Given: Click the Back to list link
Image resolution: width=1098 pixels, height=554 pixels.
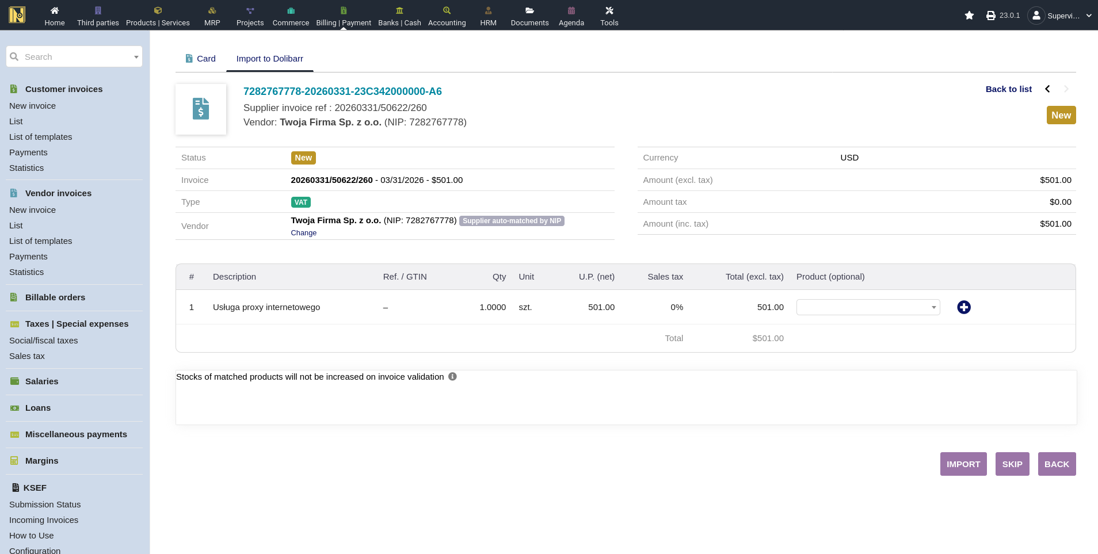Looking at the screenshot, I should (x=1008, y=89).
